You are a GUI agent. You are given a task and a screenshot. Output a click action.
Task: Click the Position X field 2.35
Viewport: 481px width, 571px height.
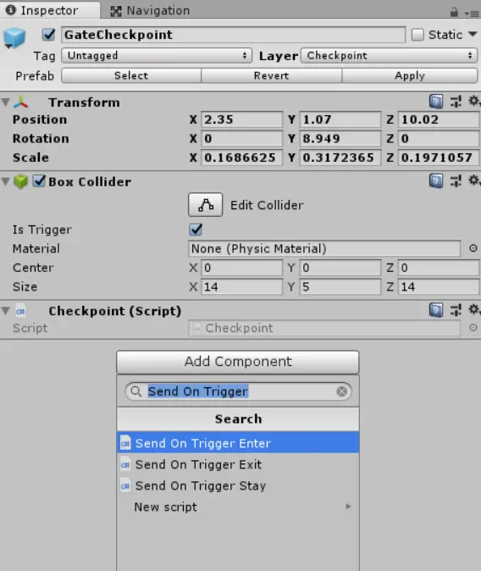tap(242, 119)
